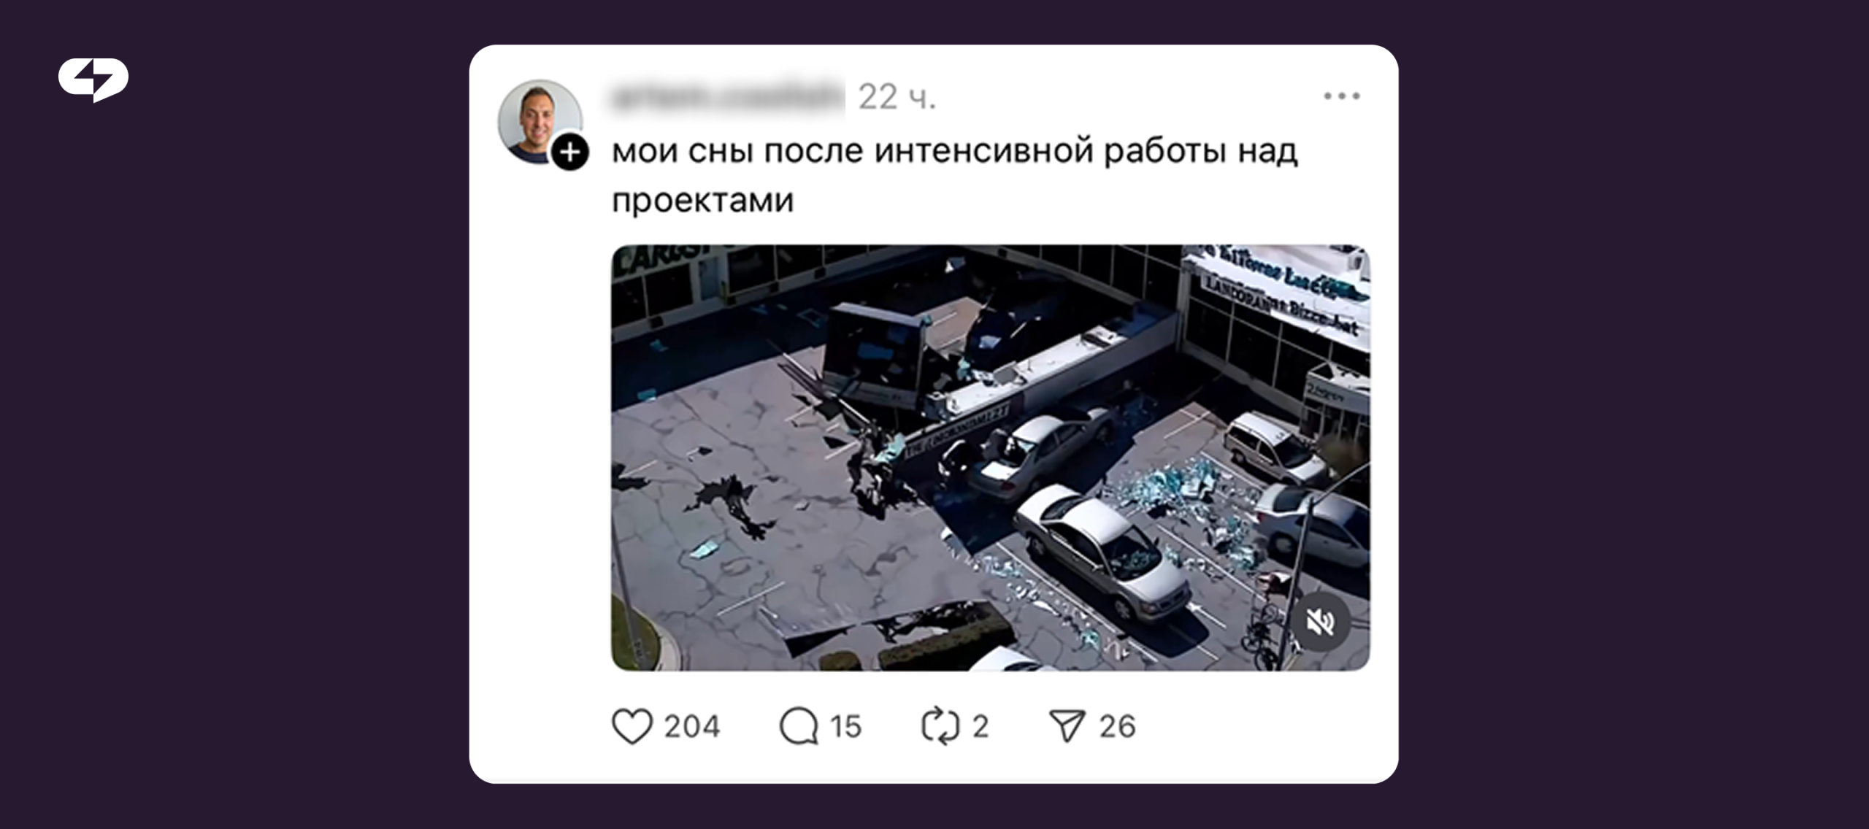1869x829 pixels.
Task: Follow the author via the plus badge
Action: [x=570, y=153]
